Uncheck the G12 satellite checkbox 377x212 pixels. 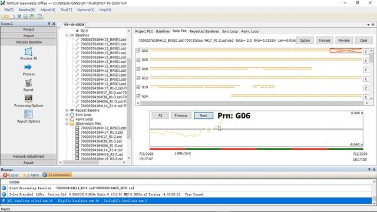(138, 78)
